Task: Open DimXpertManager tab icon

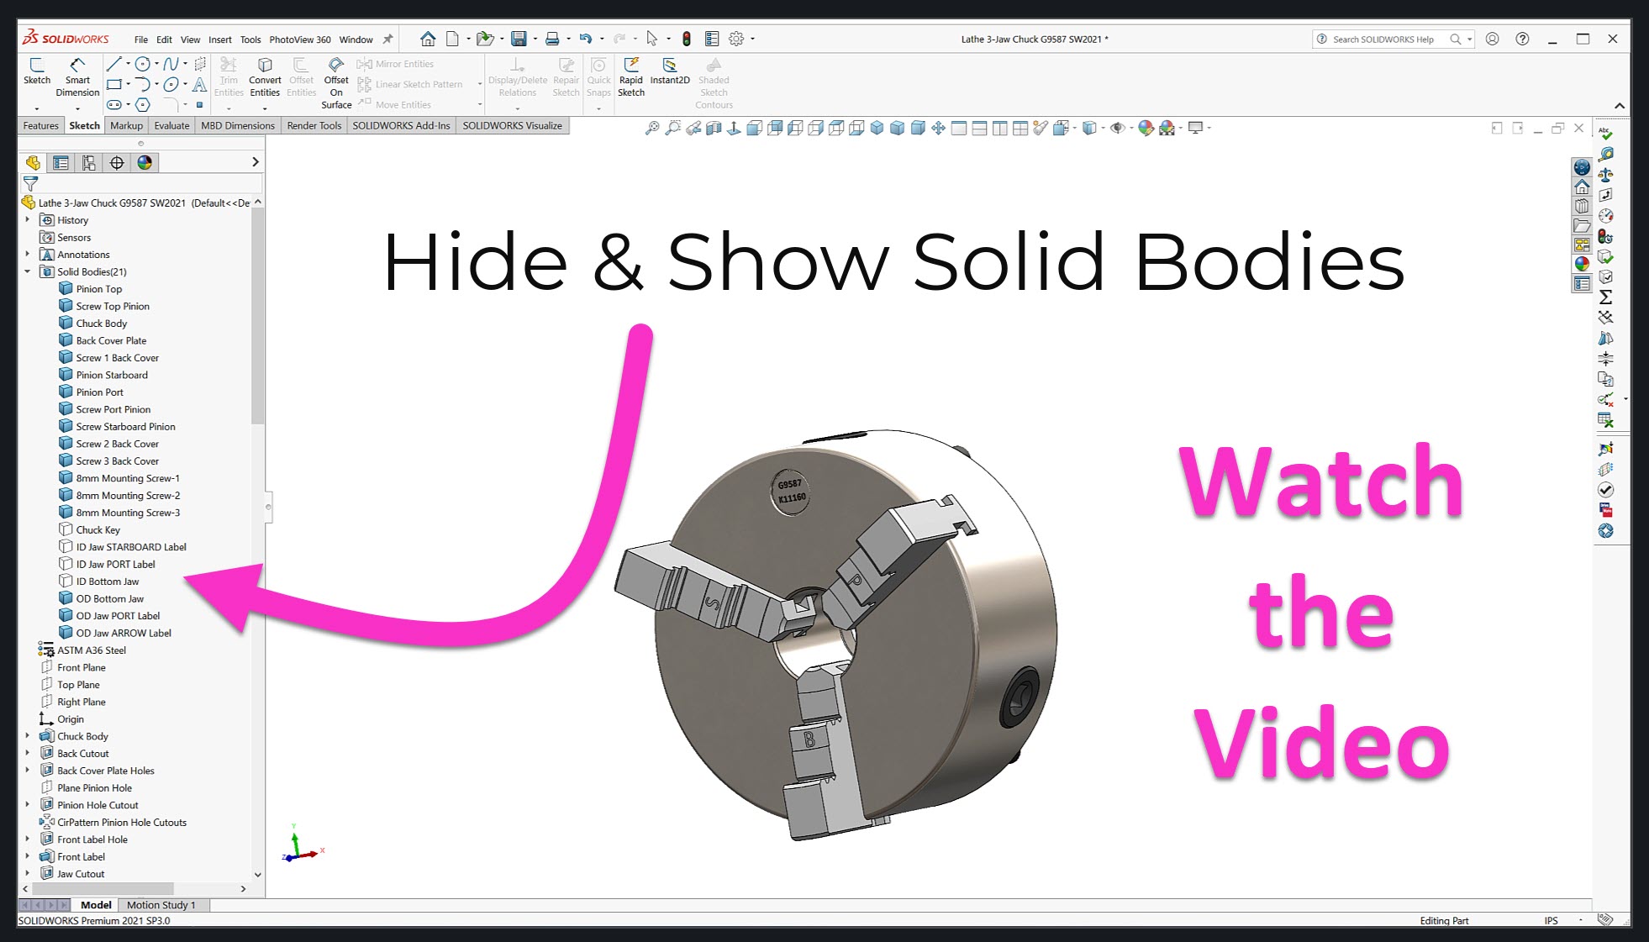Action: [x=117, y=162]
